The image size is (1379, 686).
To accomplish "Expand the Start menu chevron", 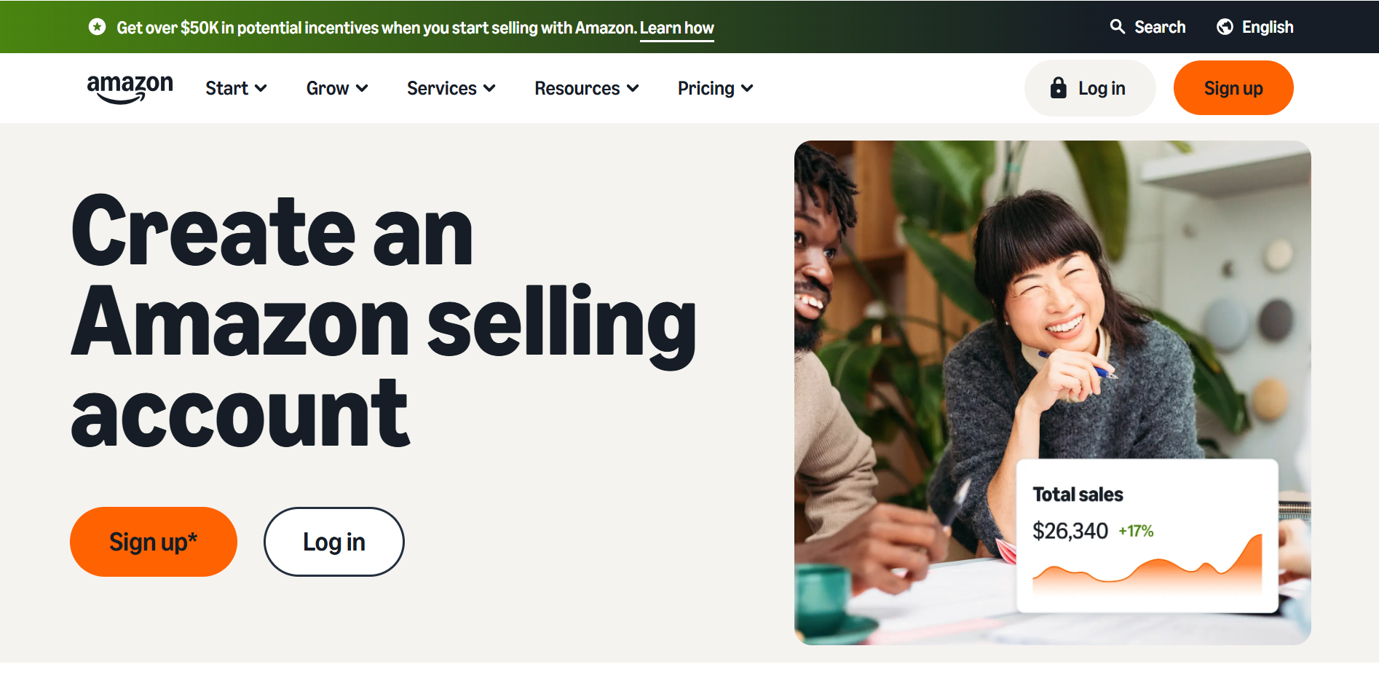I will pyautogui.click(x=261, y=88).
